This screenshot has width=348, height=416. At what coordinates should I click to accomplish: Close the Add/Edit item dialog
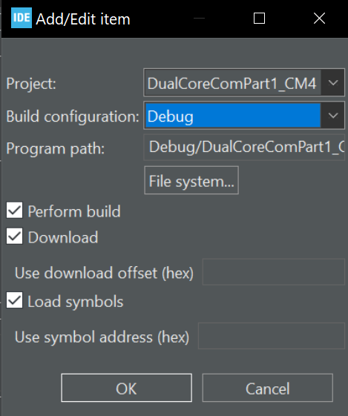click(x=319, y=19)
